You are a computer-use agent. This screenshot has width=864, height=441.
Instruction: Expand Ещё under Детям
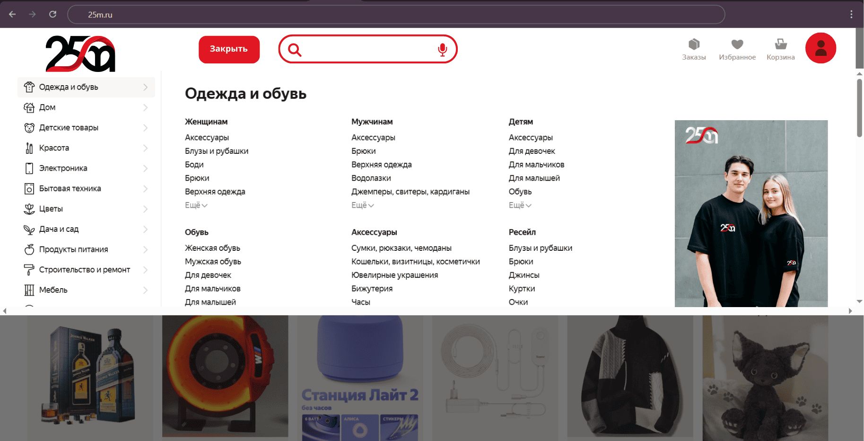click(520, 205)
